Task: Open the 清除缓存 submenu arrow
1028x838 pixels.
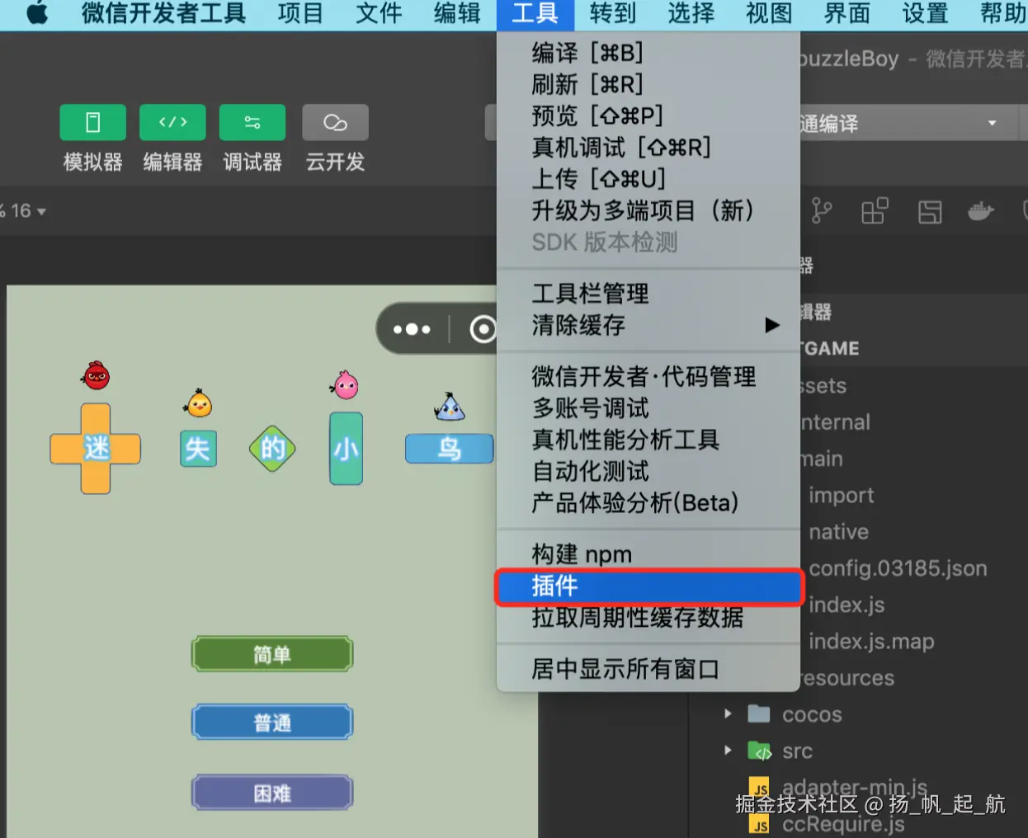Action: click(772, 325)
